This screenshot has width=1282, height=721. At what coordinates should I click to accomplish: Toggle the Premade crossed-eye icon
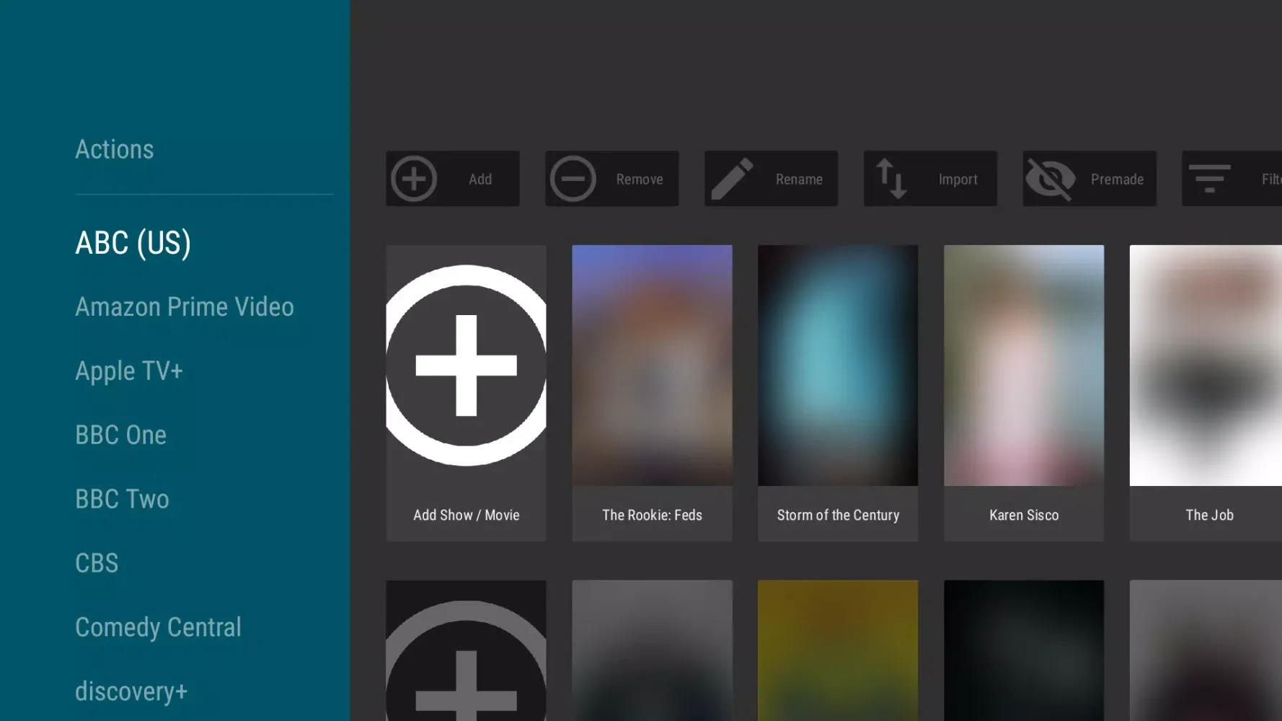coord(1051,179)
